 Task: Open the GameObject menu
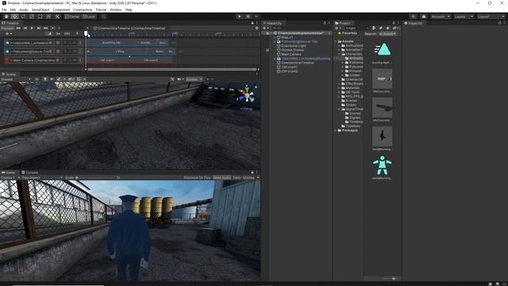click(40, 10)
